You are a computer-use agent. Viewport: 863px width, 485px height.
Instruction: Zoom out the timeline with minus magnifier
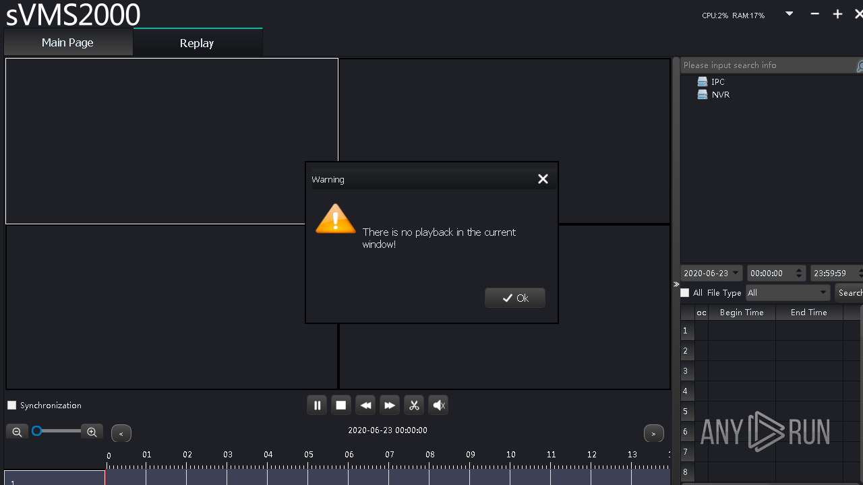pyautogui.click(x=17, y=432)
